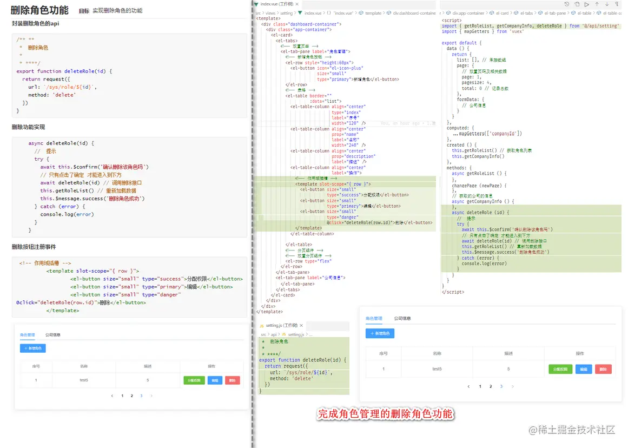Select the setting.js (工作树) tab

click(282, 325)
